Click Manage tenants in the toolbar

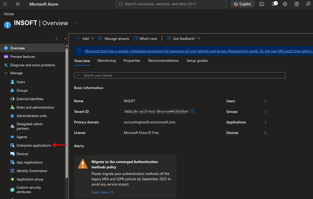114,39
